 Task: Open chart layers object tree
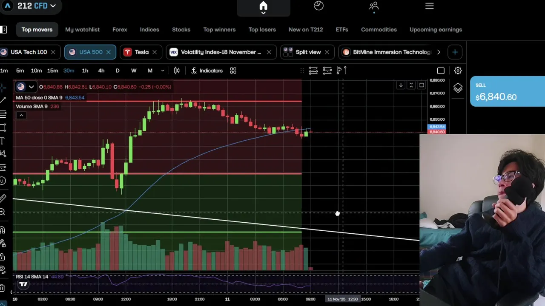[x=458, y=88]
